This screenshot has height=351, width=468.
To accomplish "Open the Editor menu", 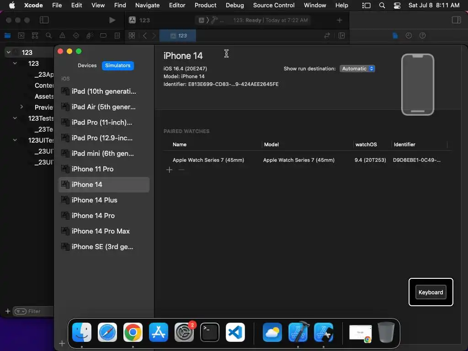I will (x=177, y=5).
